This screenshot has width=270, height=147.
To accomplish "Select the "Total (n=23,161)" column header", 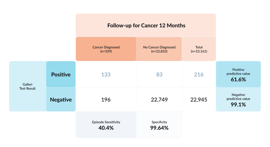I will (199, 49).
